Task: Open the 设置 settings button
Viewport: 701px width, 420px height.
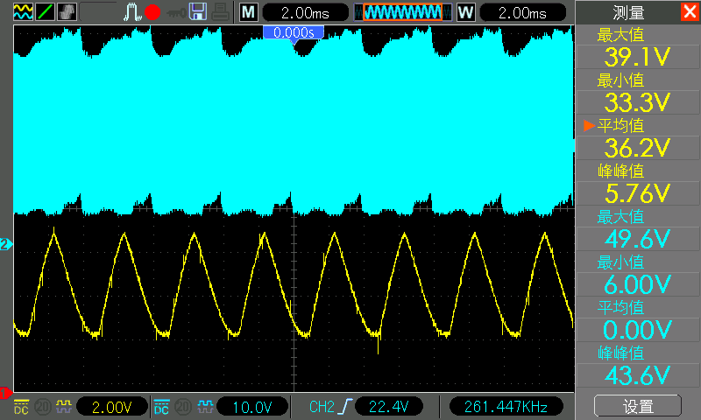Action: tap(638, 406)
